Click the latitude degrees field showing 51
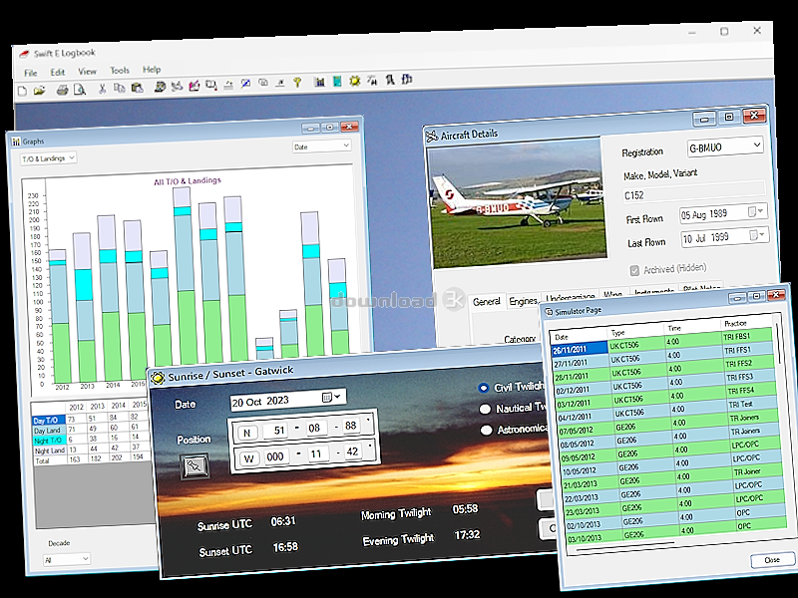This screenshot has height=598, width=798. 278,431
